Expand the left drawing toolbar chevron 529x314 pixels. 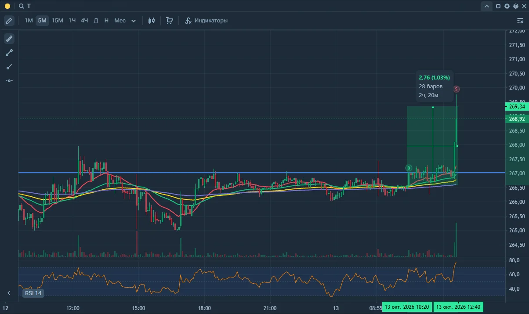pyautogui.click(x=9, y=293)
